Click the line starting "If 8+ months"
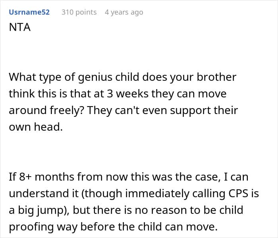 tap(129, 177)
